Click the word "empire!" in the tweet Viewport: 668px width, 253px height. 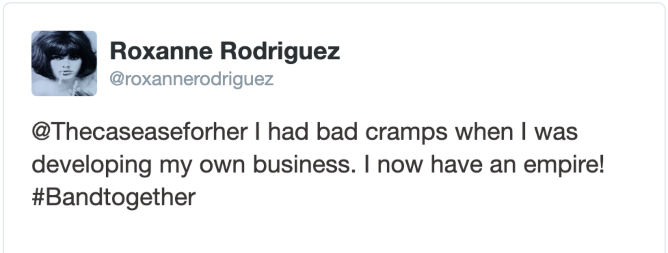coord(564,164)
